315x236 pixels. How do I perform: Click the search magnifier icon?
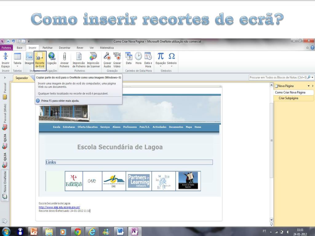click(309, 77)
